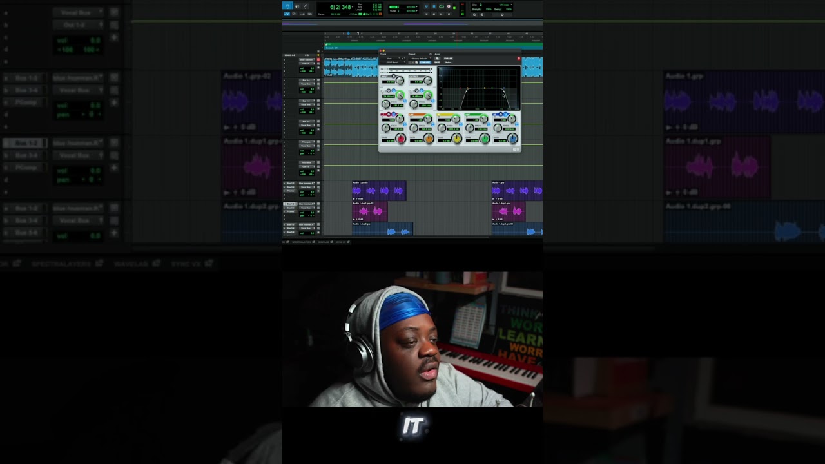Select the Pencil tool in the toolbar
825x464 pixels.
pos(306,6)
